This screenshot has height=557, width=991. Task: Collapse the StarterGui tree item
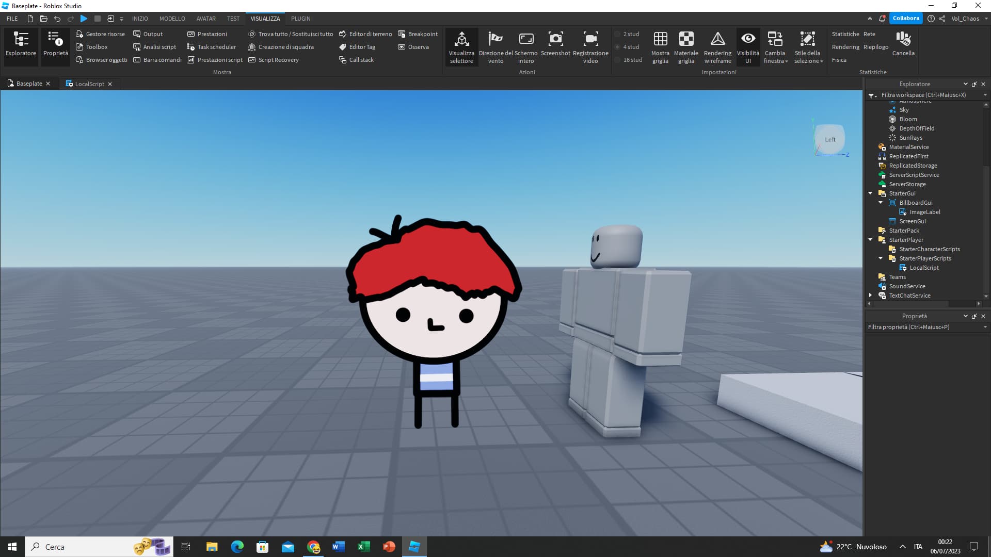point(871,193)
